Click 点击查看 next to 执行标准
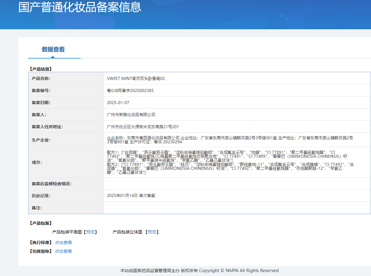The height and width of the screenshot is (276, 371). pos(63,243)
